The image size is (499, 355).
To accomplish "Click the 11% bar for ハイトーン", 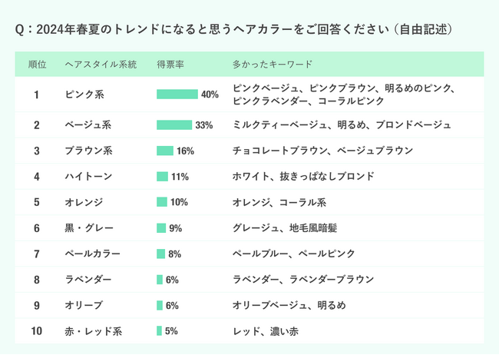I will (x=162, y=177).
